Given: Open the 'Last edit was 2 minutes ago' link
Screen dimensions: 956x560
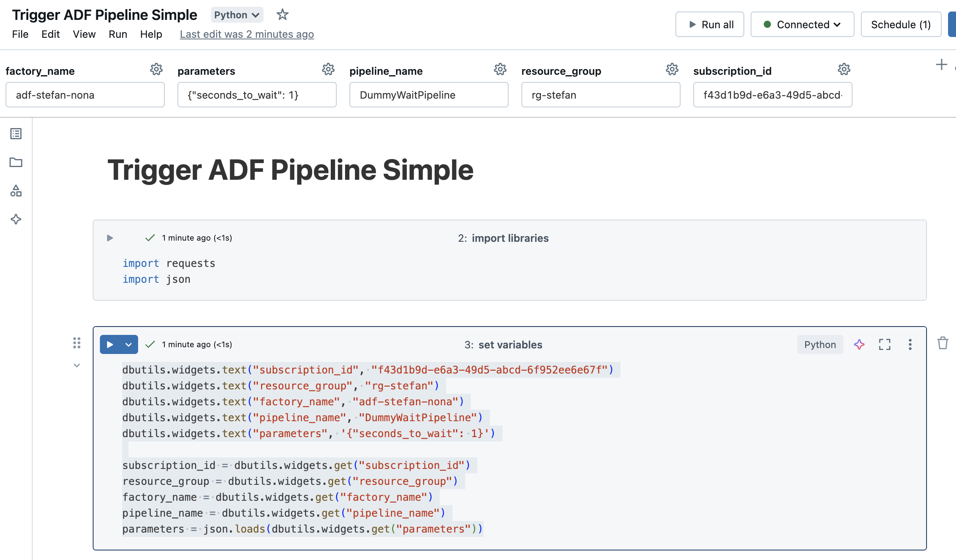Looking at the screenshot, I should 247,34.
